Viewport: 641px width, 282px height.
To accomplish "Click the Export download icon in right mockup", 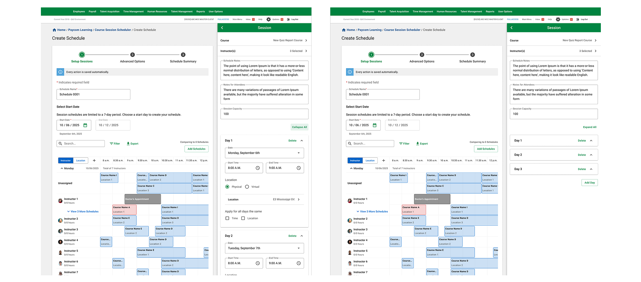I will pos(418,144).
